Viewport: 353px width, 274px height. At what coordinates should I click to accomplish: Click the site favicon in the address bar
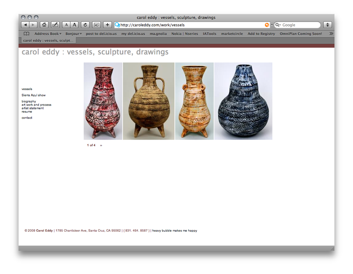tap(117, 25)
